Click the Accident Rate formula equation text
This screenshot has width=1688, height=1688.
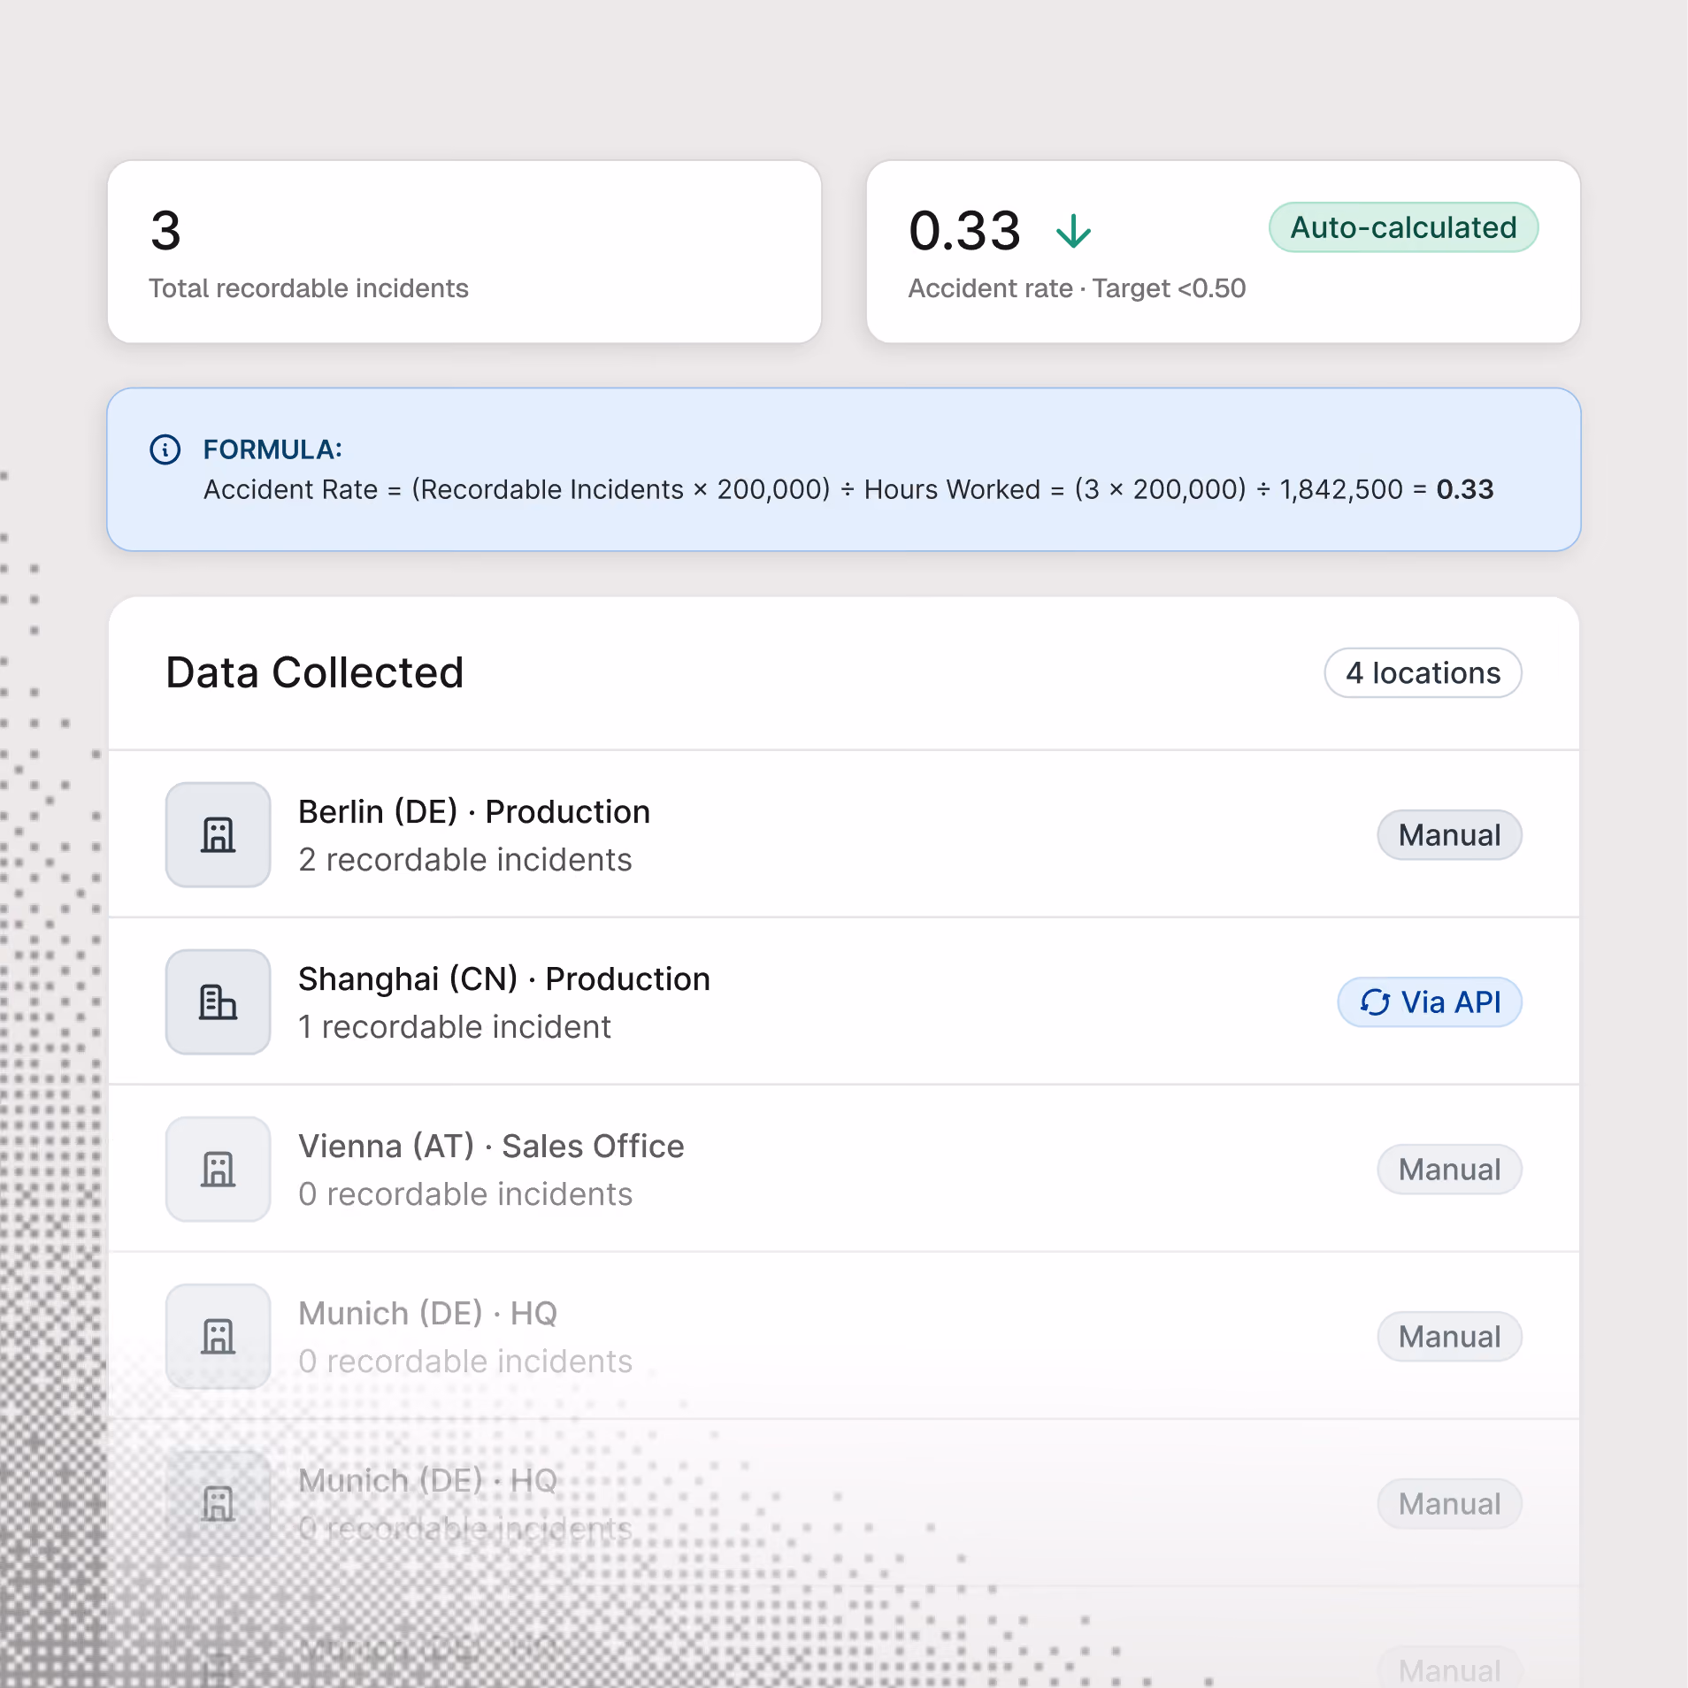coord(848,489)
